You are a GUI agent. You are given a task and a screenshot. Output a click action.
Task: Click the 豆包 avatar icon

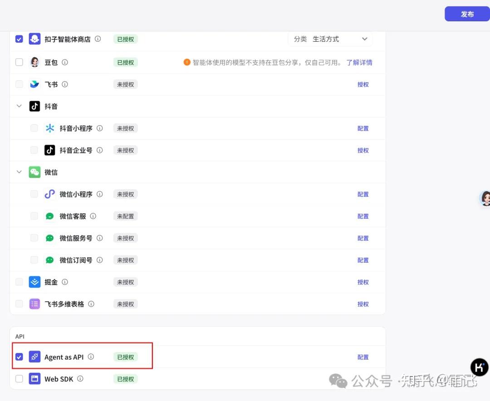pos(35,62)
